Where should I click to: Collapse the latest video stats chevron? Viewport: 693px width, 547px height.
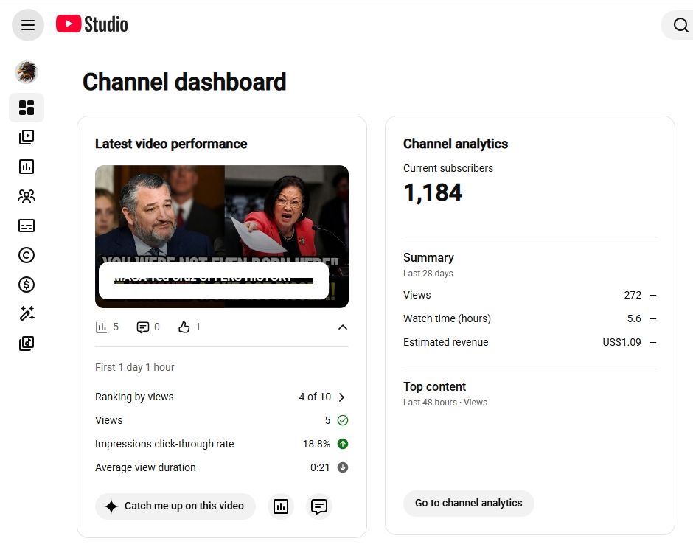(343, 327)
